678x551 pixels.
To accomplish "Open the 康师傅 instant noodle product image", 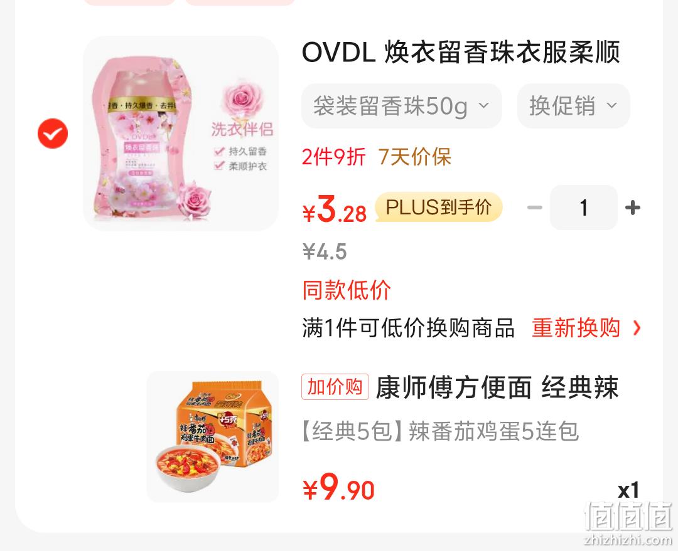I will 213,436.
